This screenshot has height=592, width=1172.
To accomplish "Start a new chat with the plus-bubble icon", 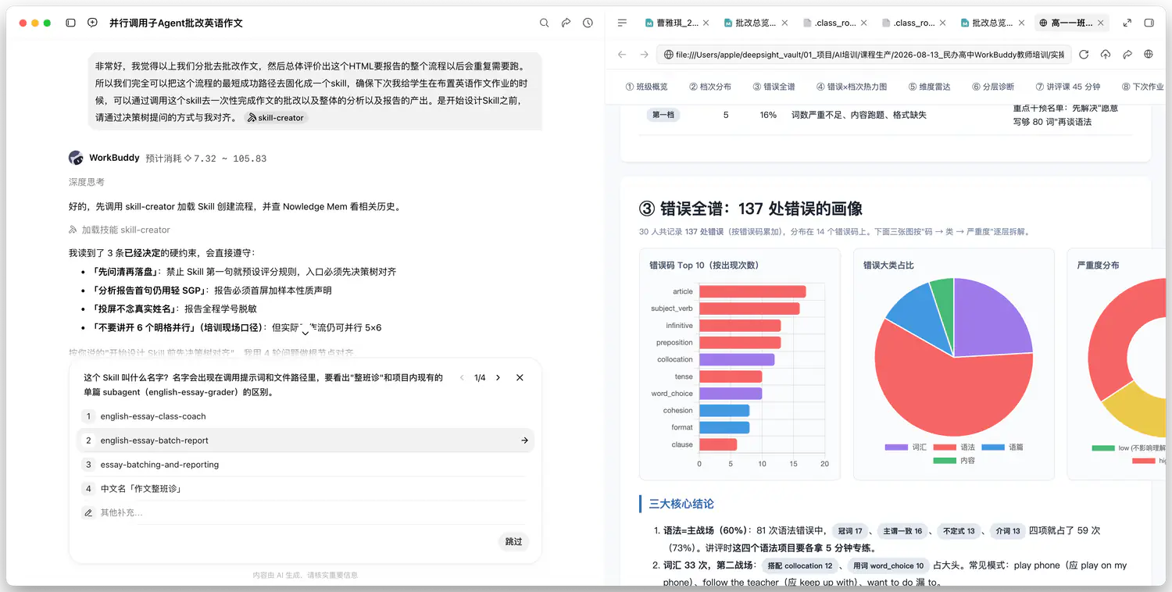I will 92,23.
